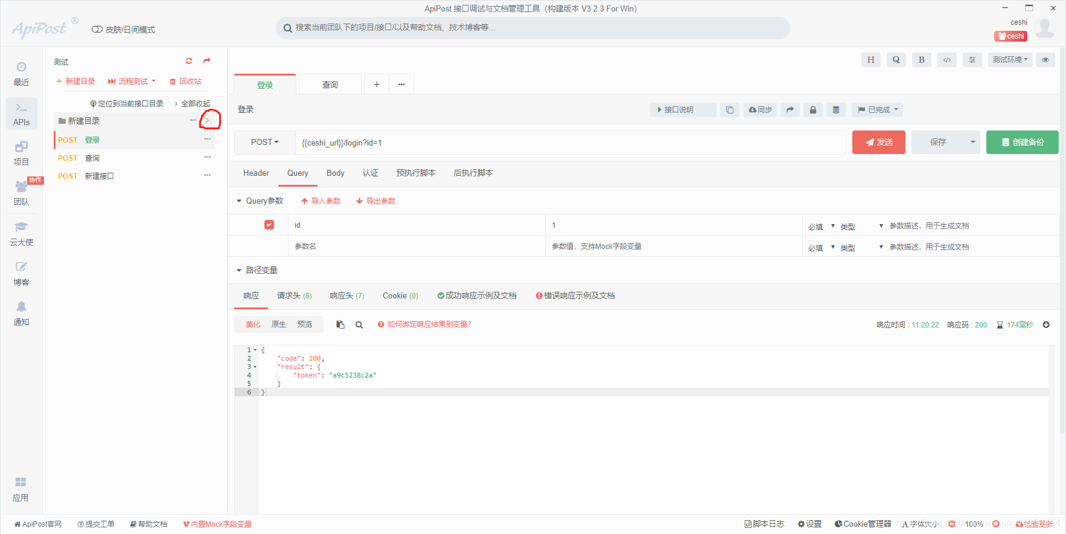
Task: Open the 云大使 sidebar icon
Action: [x=21, y=234]
